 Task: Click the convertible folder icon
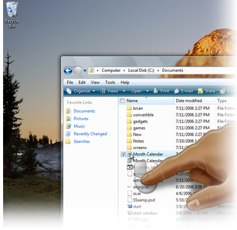tap(129, 115)
